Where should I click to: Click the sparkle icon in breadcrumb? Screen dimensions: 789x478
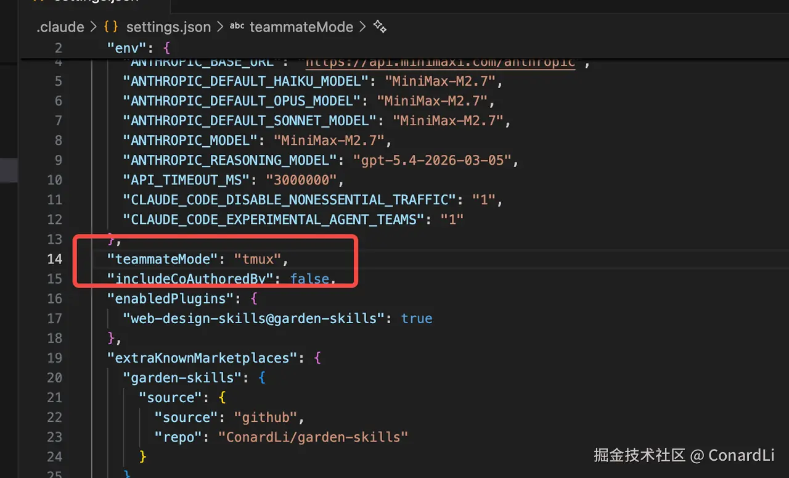380,27
